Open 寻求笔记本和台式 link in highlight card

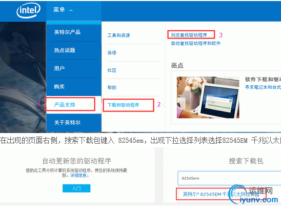(263, 87)
